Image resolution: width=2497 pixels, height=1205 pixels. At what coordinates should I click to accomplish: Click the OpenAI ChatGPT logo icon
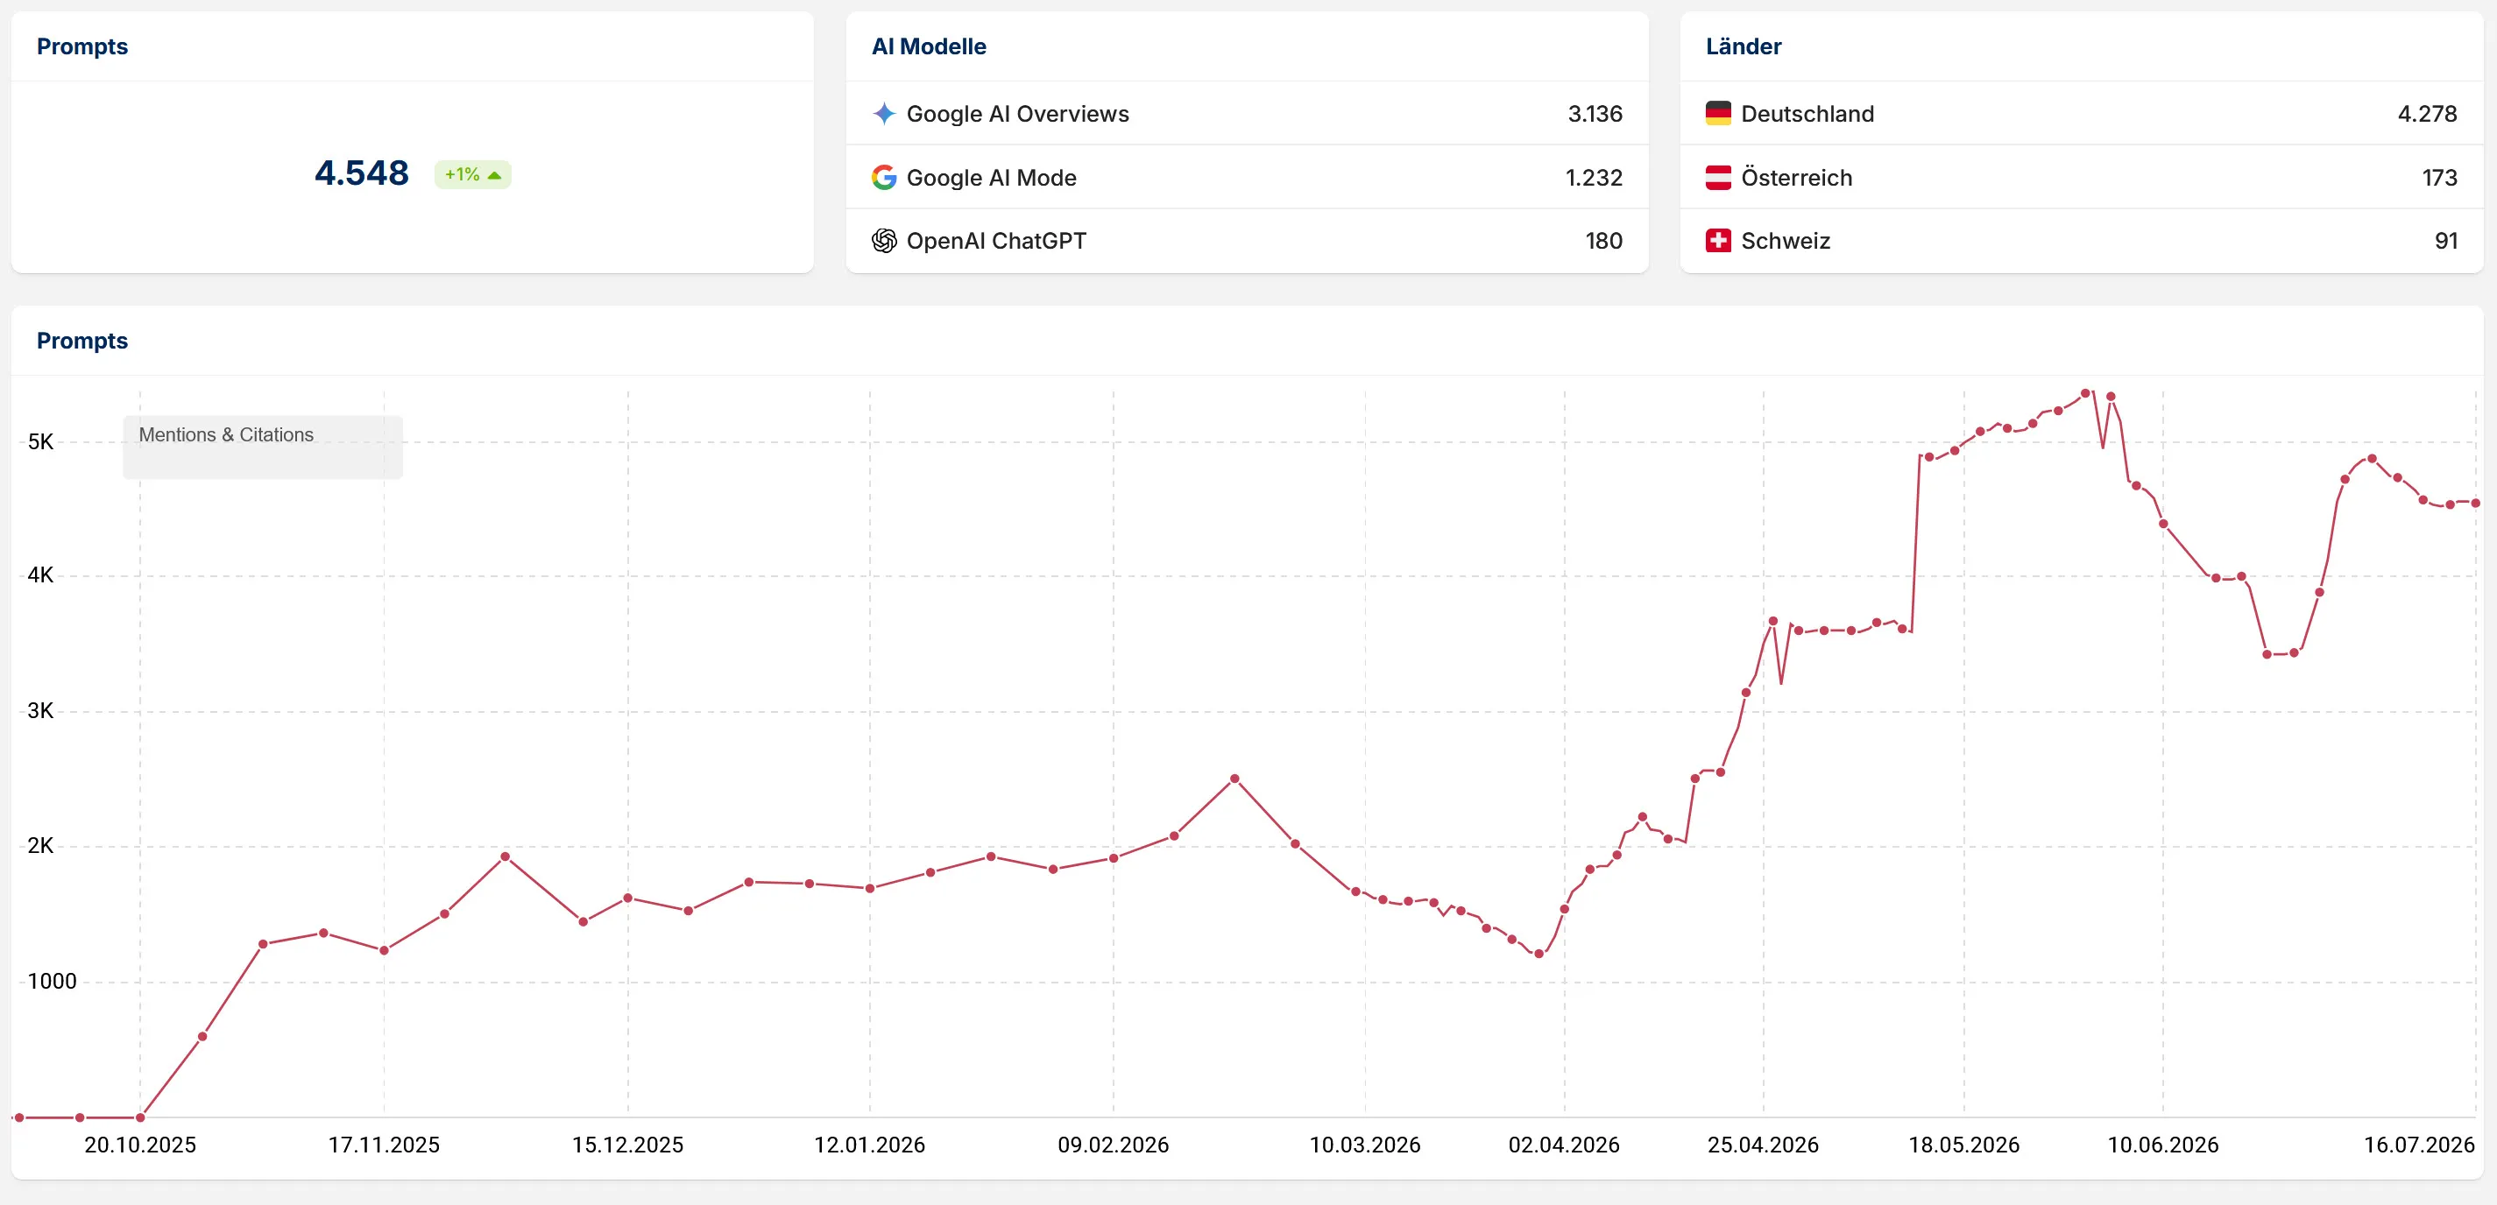click(883, 240)
